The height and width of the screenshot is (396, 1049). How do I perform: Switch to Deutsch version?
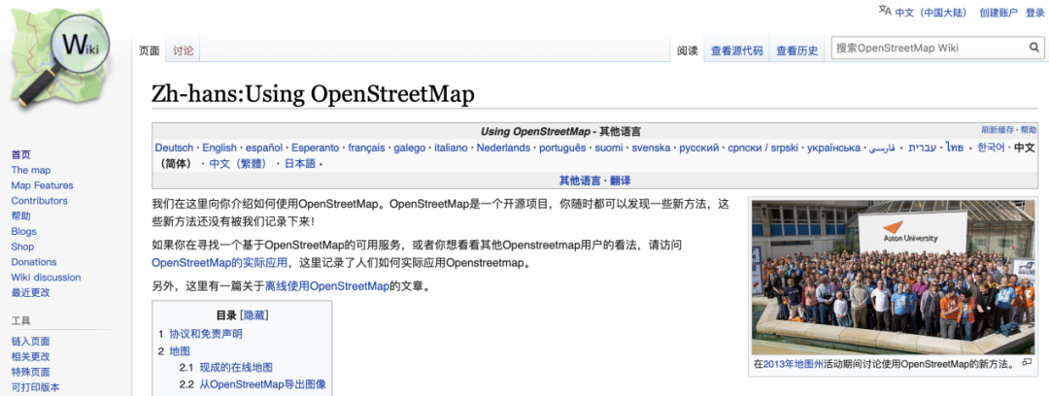pyautogui.click(x=174, y=148)
